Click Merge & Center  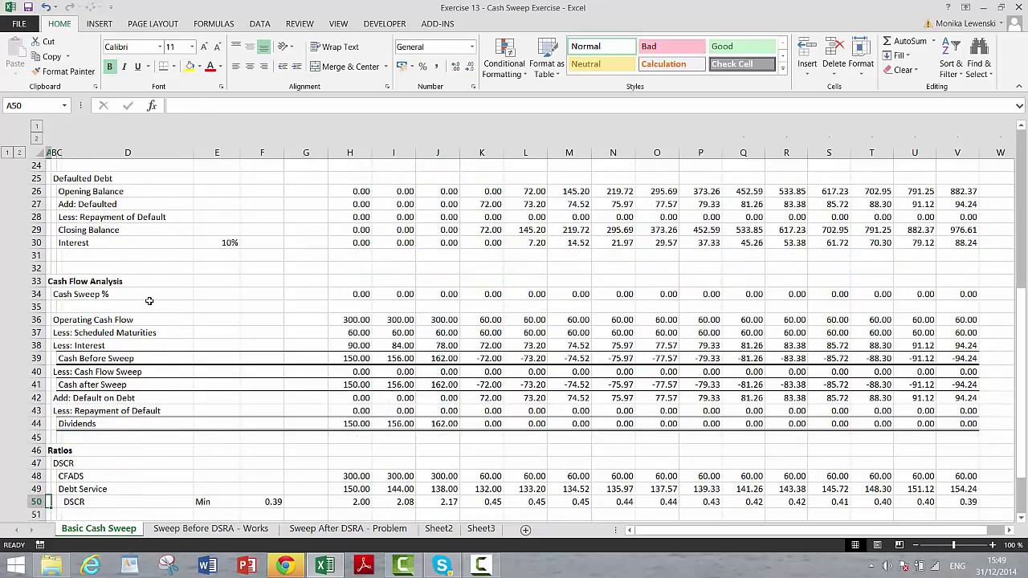point(345,67)
